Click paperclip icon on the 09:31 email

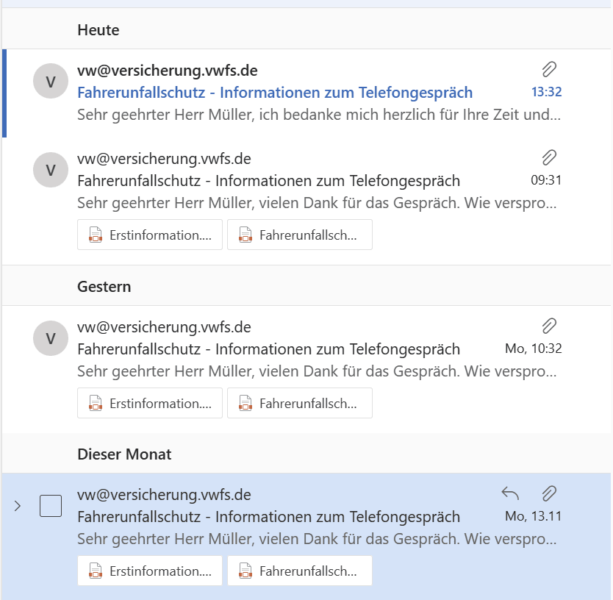click(x=549, y=157)
